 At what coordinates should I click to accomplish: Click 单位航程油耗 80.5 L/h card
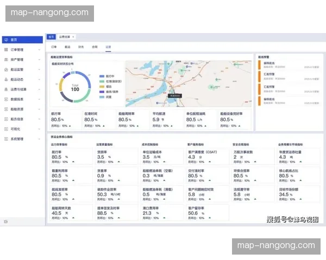pos(200,120)
